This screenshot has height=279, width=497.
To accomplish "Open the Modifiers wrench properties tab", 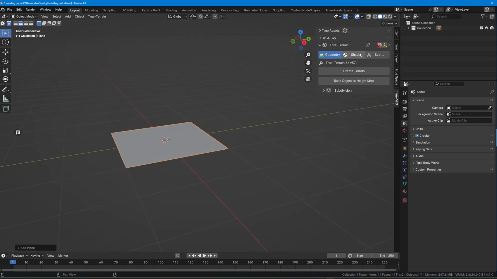I will [405, 156].
